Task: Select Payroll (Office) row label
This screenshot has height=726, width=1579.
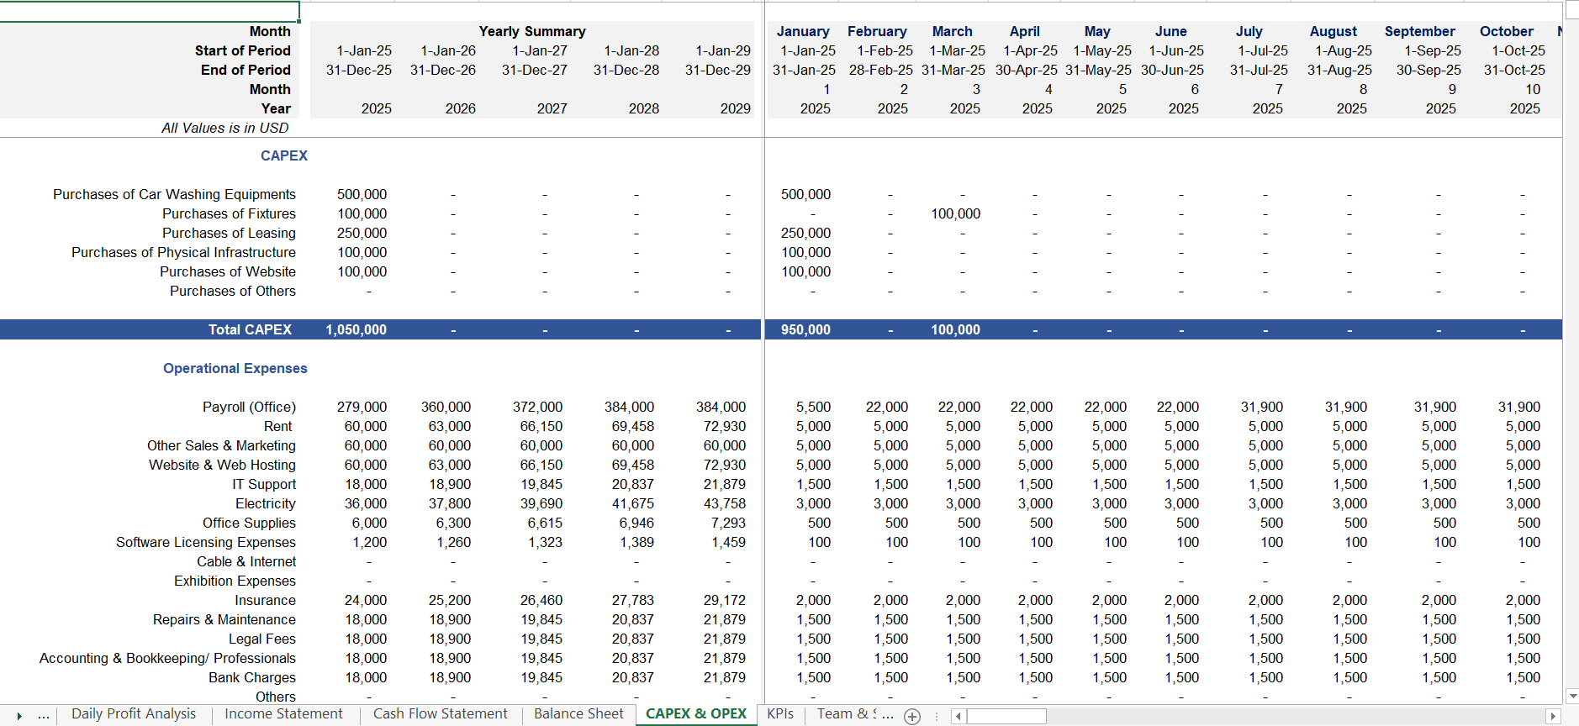Action: point(249,407)
